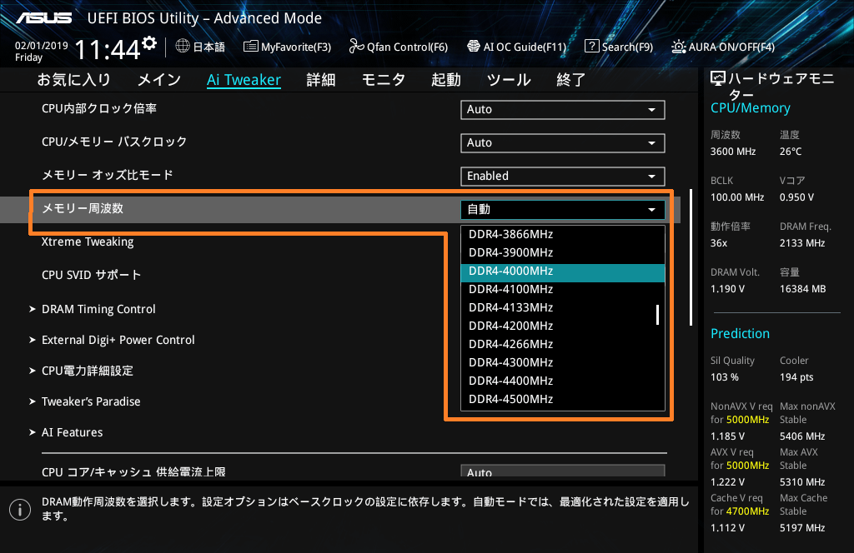This screenshot has height=553, width=854.
Task: Expand DRAM Timing Control submenu
Action: pyautogui.click(x=98, y=309)
